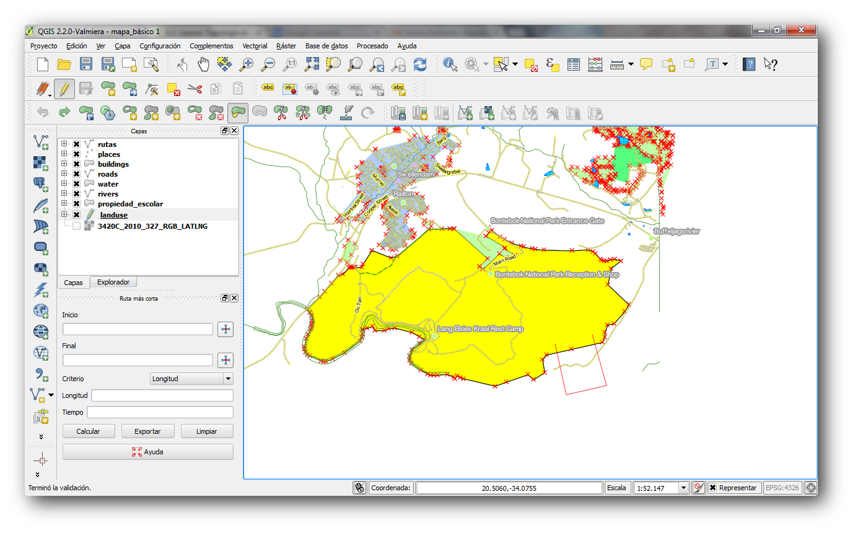Select the highlighted Reshape Features tool
This screenshot has height=533, width=855.
coord(238,113)
